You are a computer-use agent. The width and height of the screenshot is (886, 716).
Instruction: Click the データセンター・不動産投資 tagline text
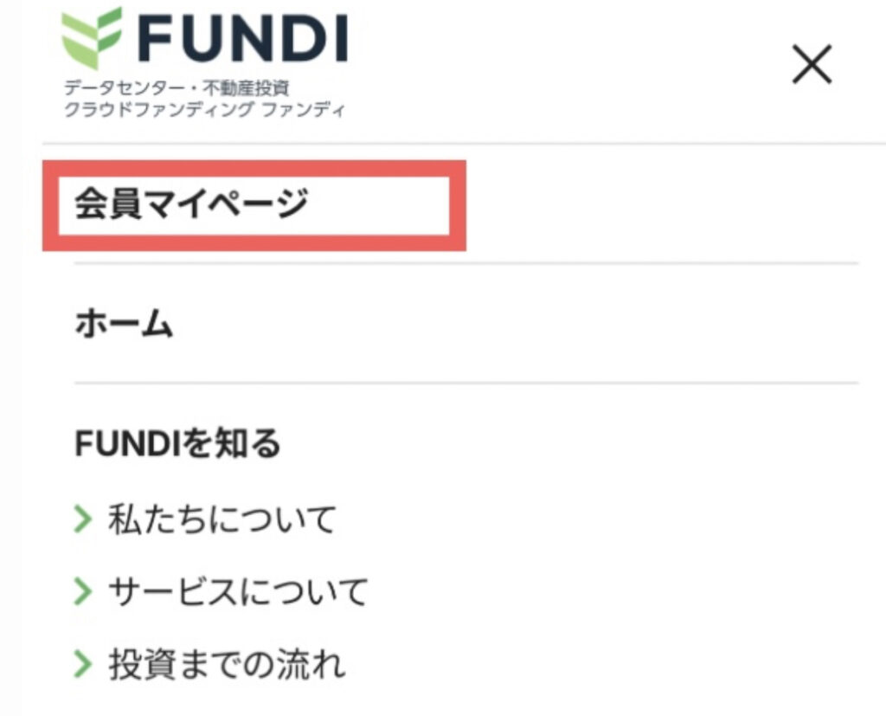click(x=177, y=87)
